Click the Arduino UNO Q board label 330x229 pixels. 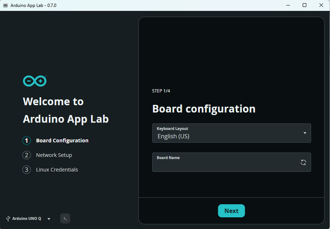[26, 219]
